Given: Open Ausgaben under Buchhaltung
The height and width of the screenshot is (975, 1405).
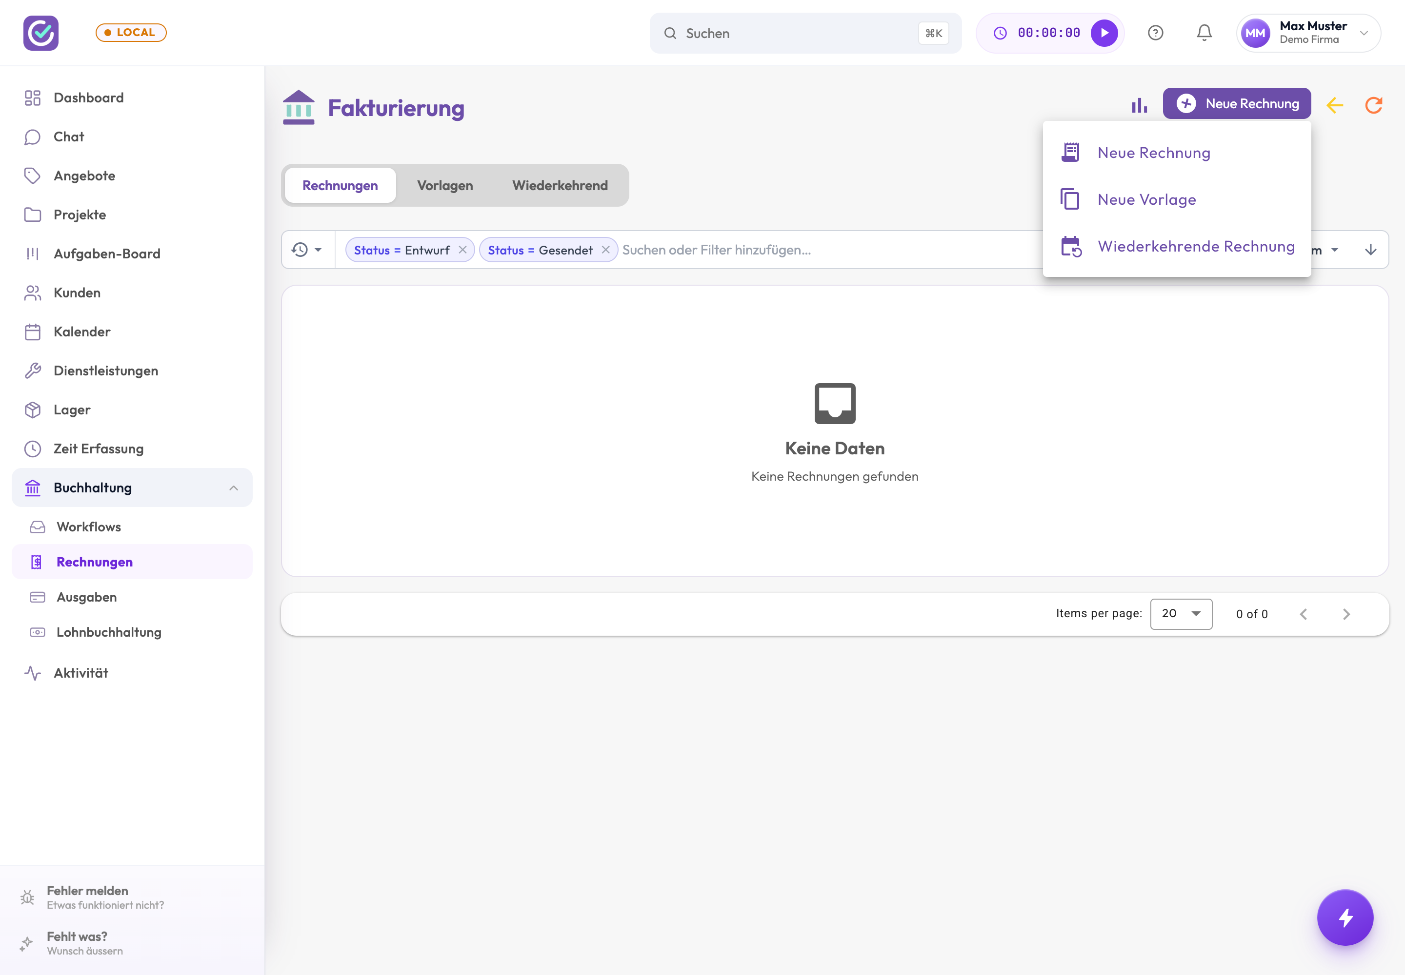Looking at the screenshot, I should click(132, 597).
